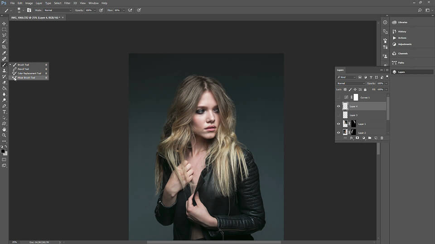Open the layer Opacity dropdown arrow
The width and height of the screenshot is (435, 244).
click(x=386, y=83)
